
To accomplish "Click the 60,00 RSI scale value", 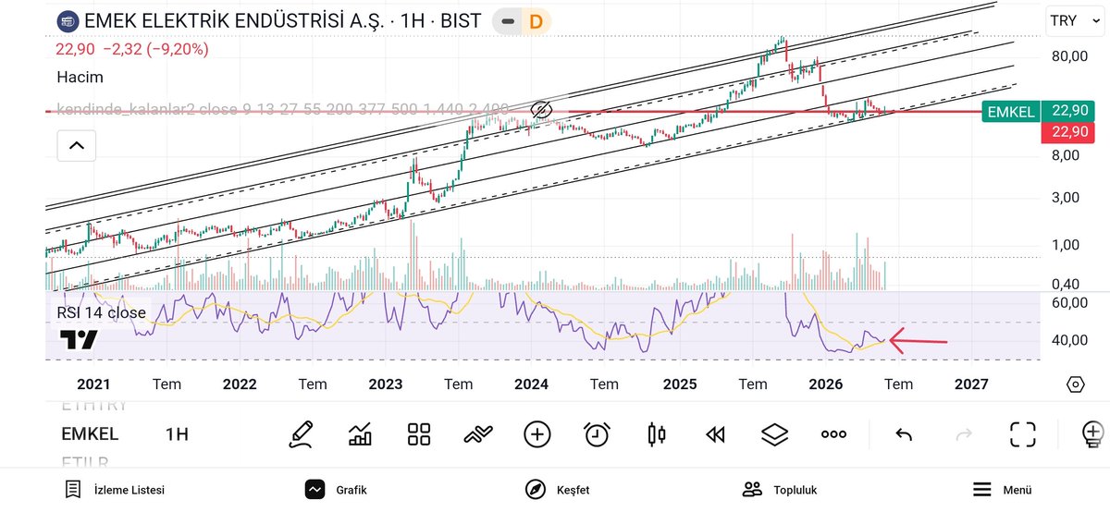I will point(1068,303).
